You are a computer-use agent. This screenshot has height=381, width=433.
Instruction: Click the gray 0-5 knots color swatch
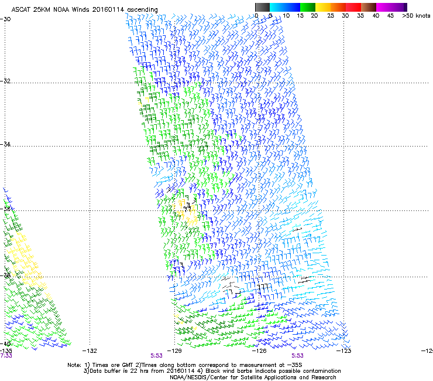tap(262, 7)
